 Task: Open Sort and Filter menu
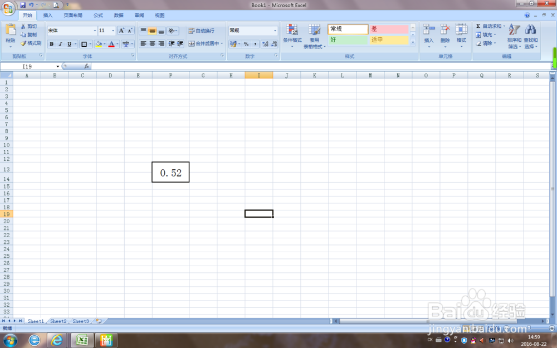[514, 36]
